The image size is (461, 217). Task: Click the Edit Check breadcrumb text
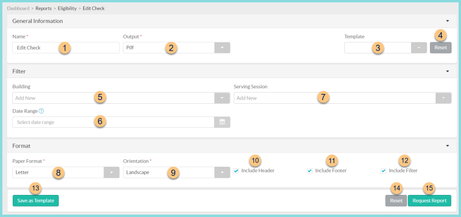click(x=94, y=8)
